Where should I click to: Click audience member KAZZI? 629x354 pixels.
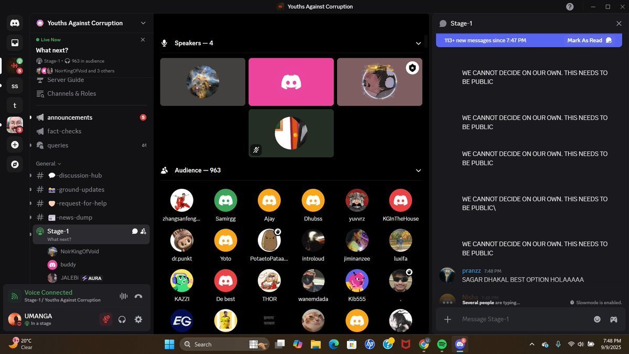click(x=182, y=285)
